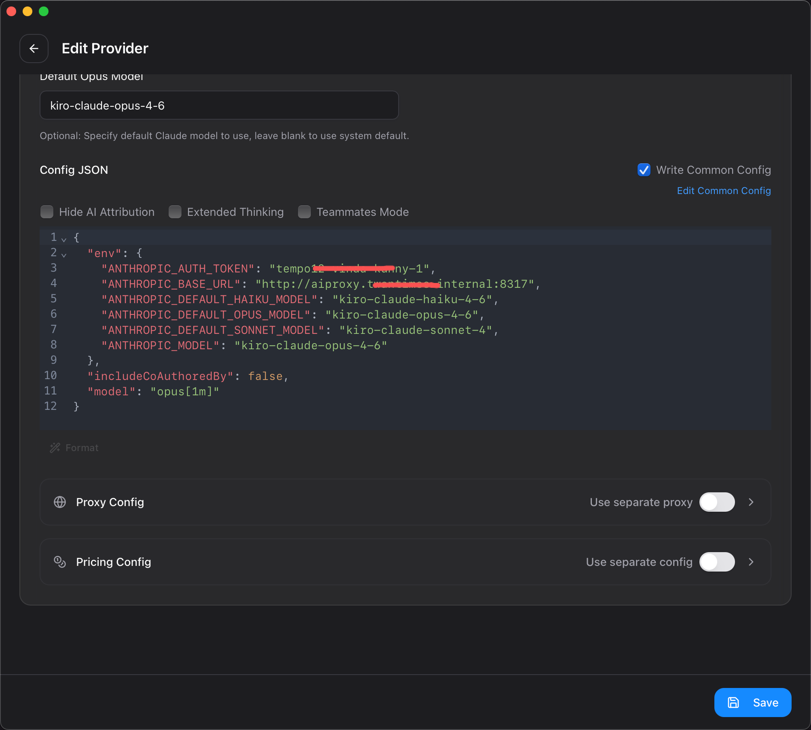Click the Proxy Config globe icon
811x730 pixels.
point(60,502)
